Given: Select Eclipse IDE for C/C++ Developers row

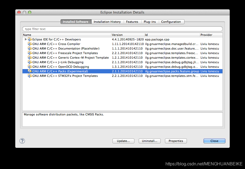Looking at the screenshot, I should 123,39.
